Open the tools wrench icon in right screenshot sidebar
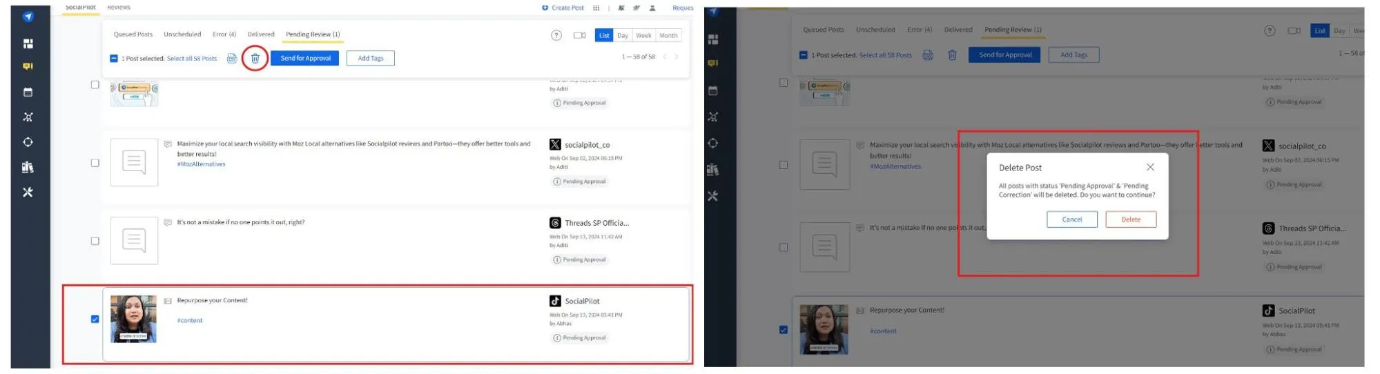Image resolution: width=1380 pixels, height=374 pixels. 713,196
